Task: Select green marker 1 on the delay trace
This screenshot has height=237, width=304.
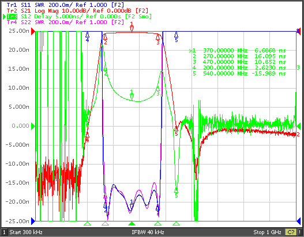Action: click(132, 95)
